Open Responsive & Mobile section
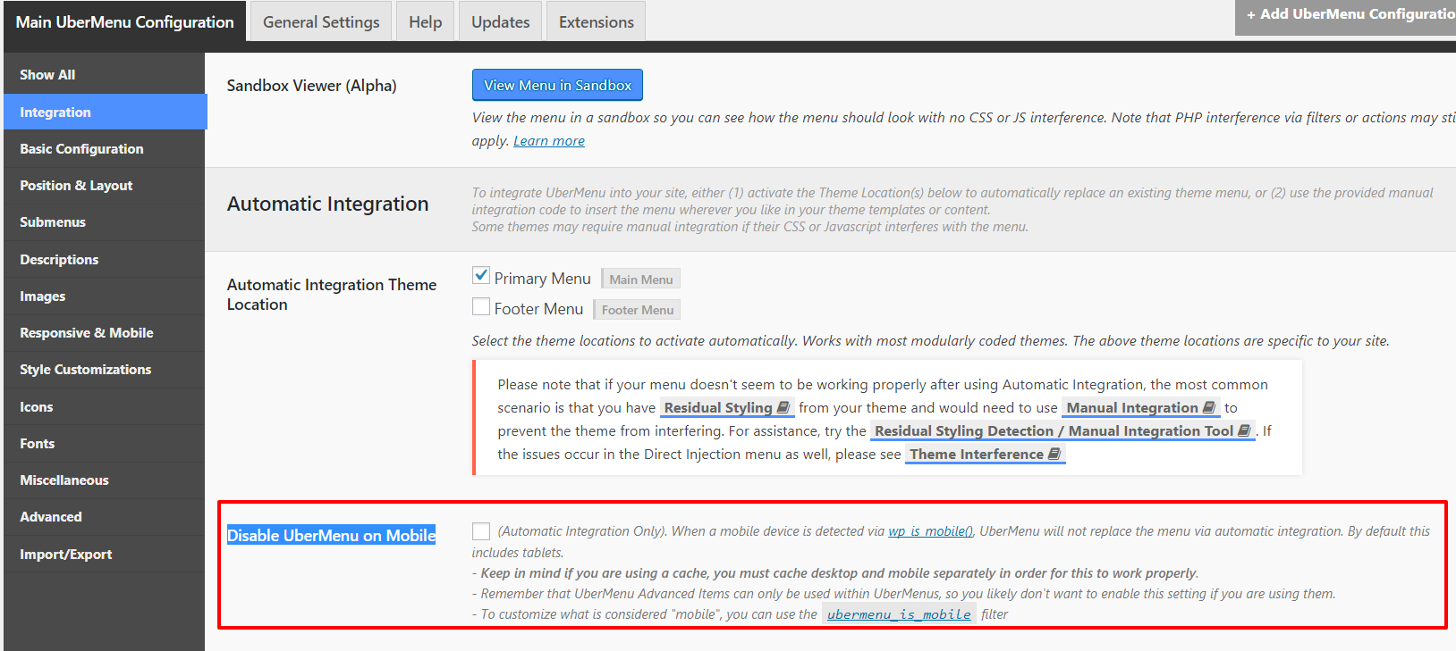This screenshot has width=1456, height=651. pyautogui.click(x=104, y=333)
